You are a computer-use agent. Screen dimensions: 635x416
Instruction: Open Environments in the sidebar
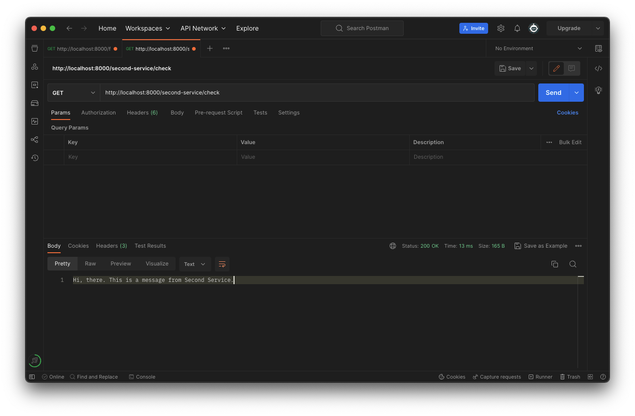tap(35, 85)
